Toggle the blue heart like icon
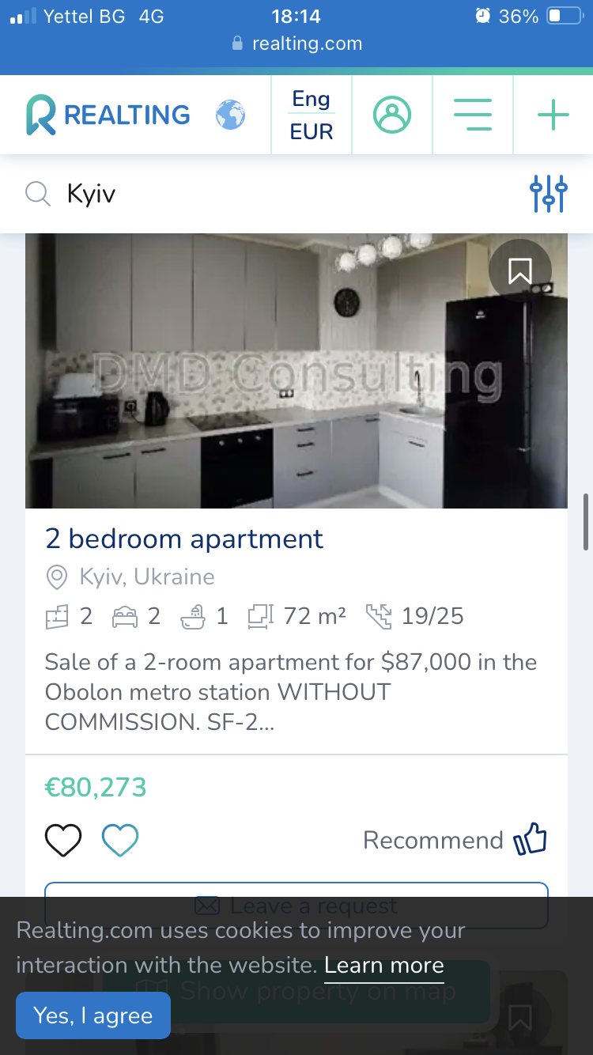593x1055 pixels. pos(120,840)
